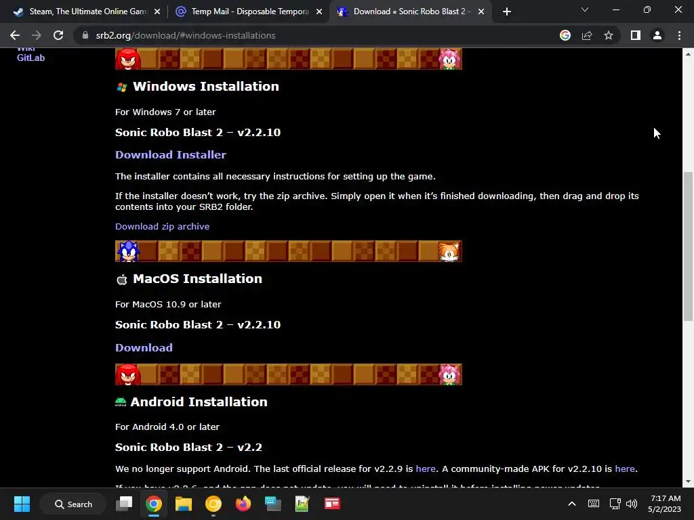Reload the srb2.org page
The height and width of the screenshot is (520, 694).
(58, 35)
